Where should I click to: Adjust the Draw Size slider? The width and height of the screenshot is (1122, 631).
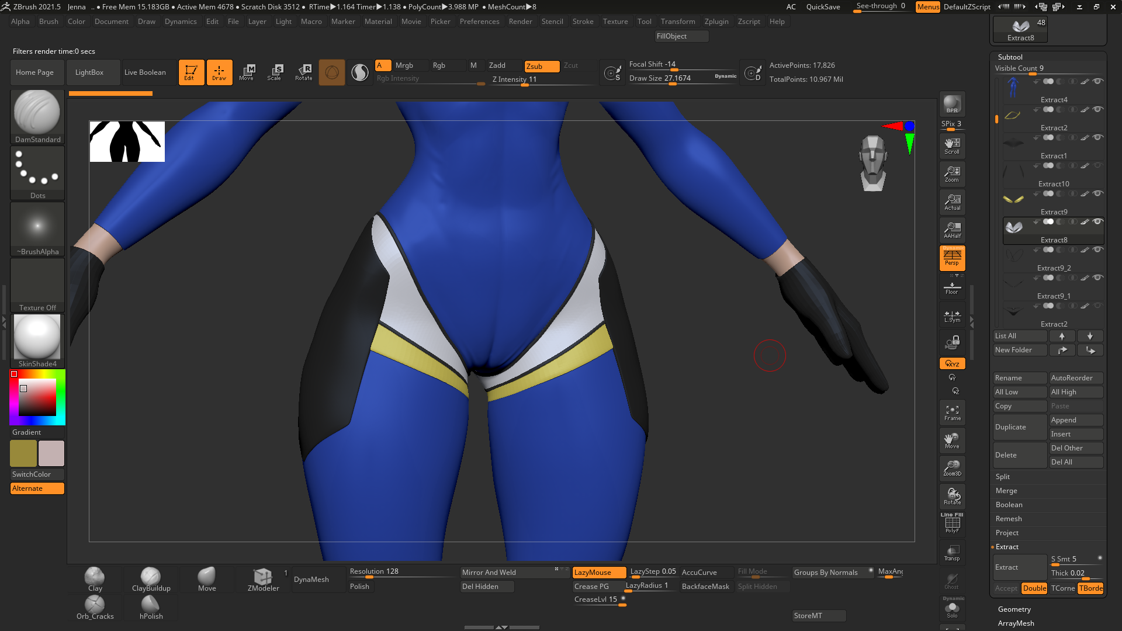(x=683, y=78)
